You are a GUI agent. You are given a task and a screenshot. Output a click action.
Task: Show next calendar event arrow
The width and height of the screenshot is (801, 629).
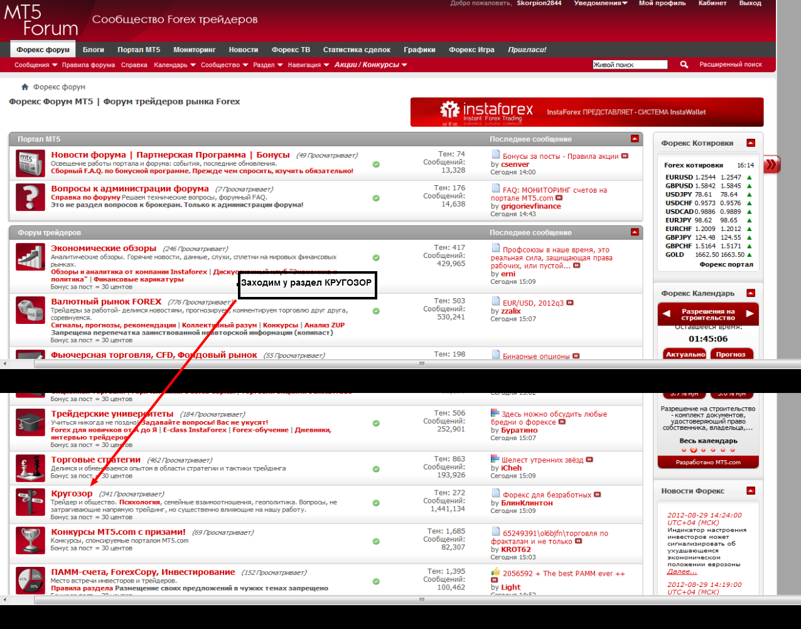[x=750, y=313]
